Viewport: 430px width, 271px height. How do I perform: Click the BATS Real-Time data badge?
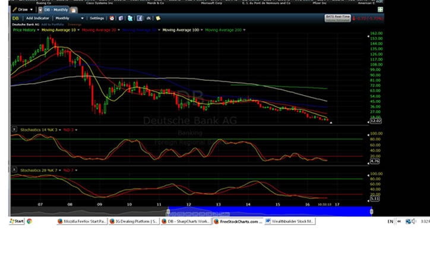(337, 18)
